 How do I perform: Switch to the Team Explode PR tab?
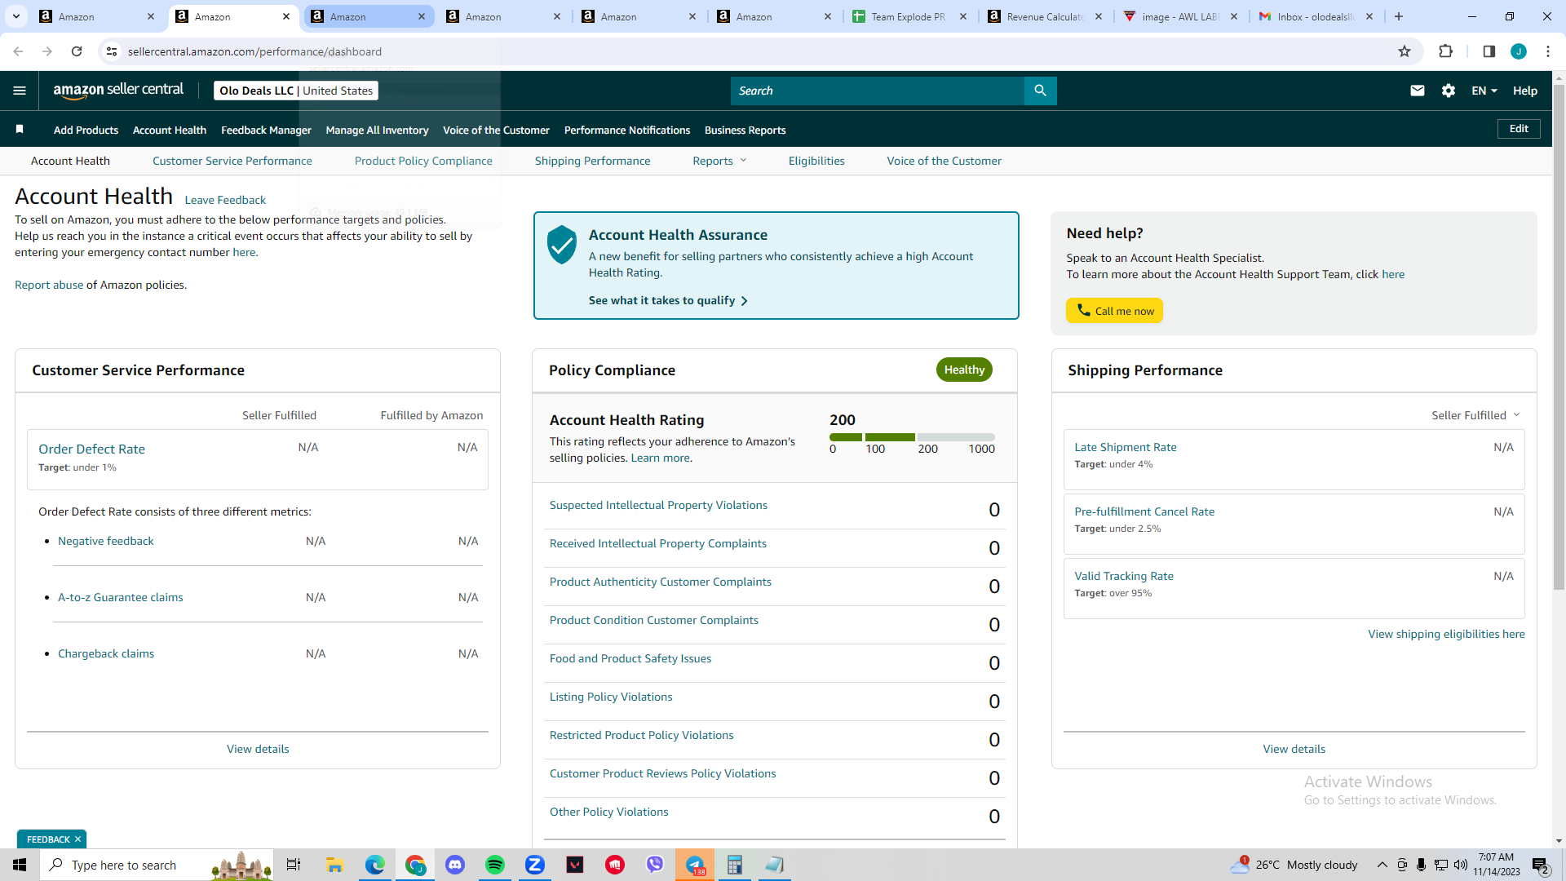909,16
